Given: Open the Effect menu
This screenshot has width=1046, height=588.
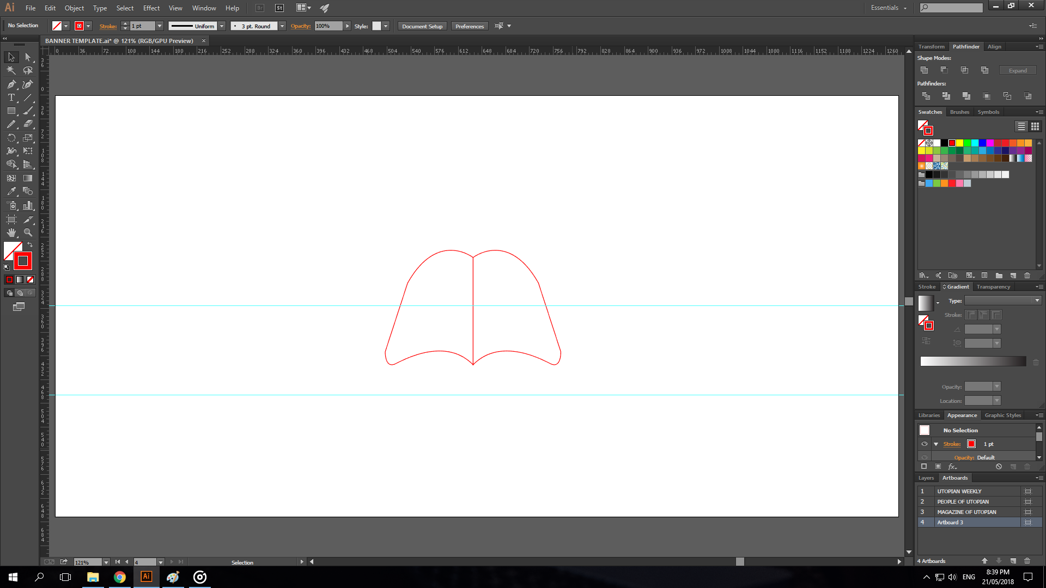Looking at the screenshot, I should click(151, 8).
